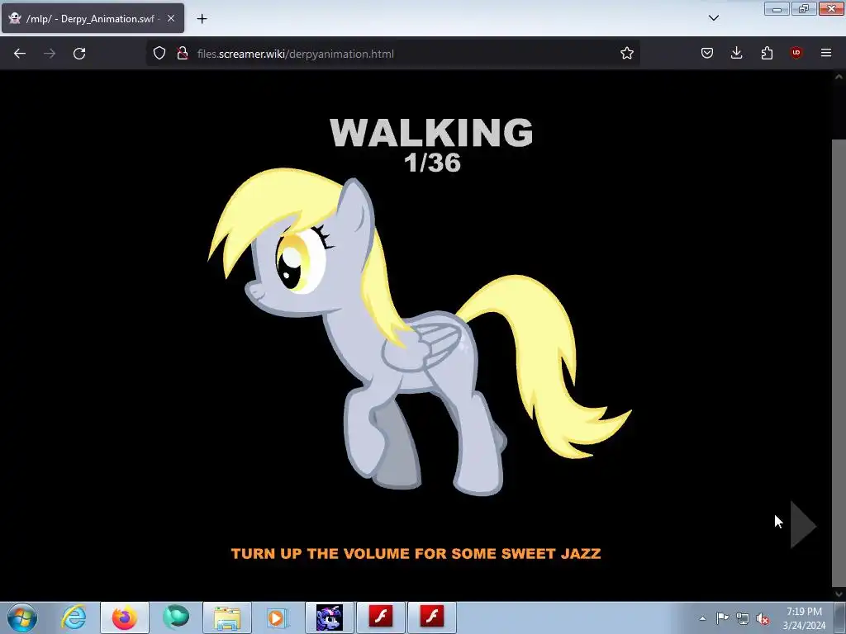This screenshot has height=634, width=846.
Task: Switch to the second Flash Player taskbar window
Action: click(x=431, y=617)
